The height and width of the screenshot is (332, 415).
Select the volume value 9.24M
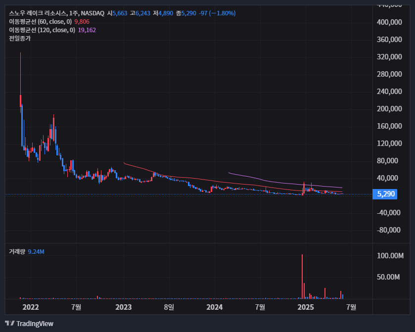tap(36, 251)
